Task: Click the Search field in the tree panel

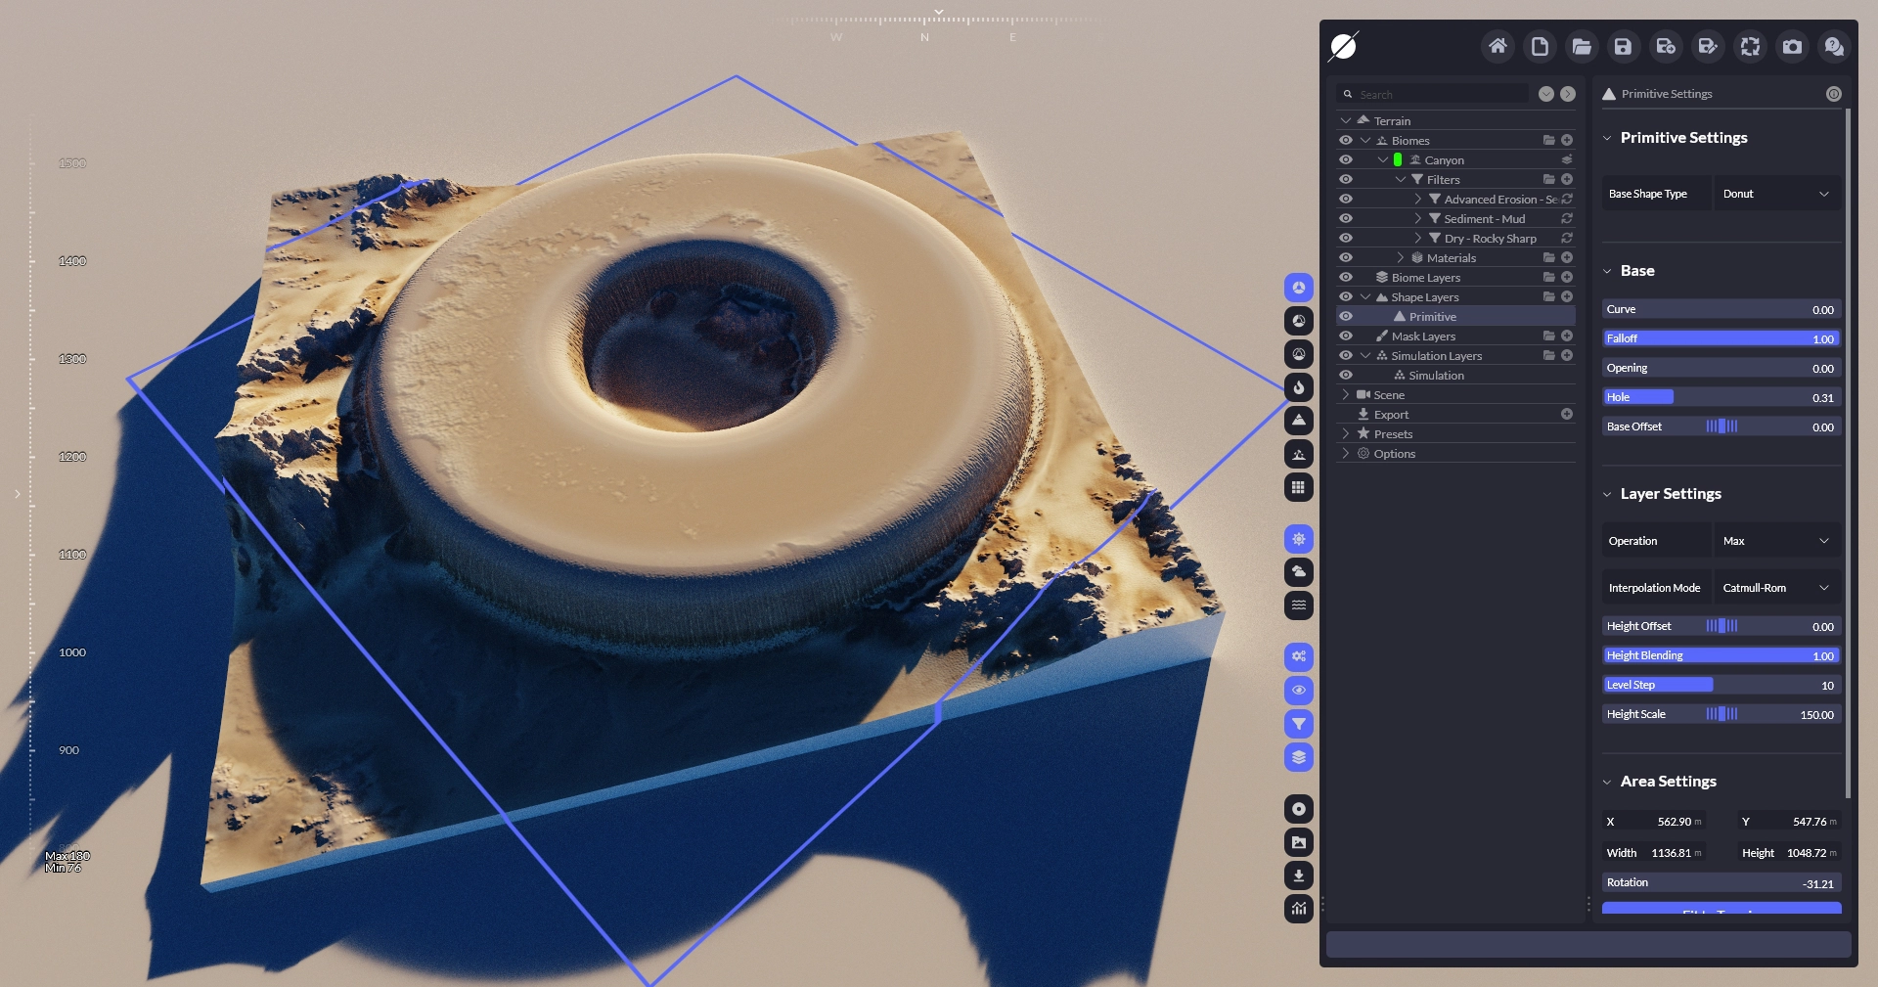Action: tap(1438, 94)
